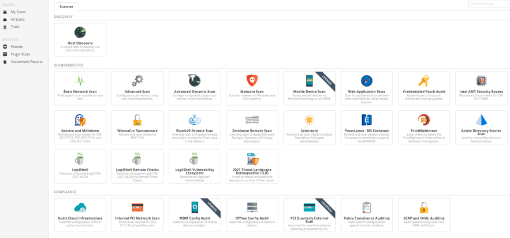Select the Basic Network Scan pulse icon
The image size is (510, 238).
(x=80, y=80)
